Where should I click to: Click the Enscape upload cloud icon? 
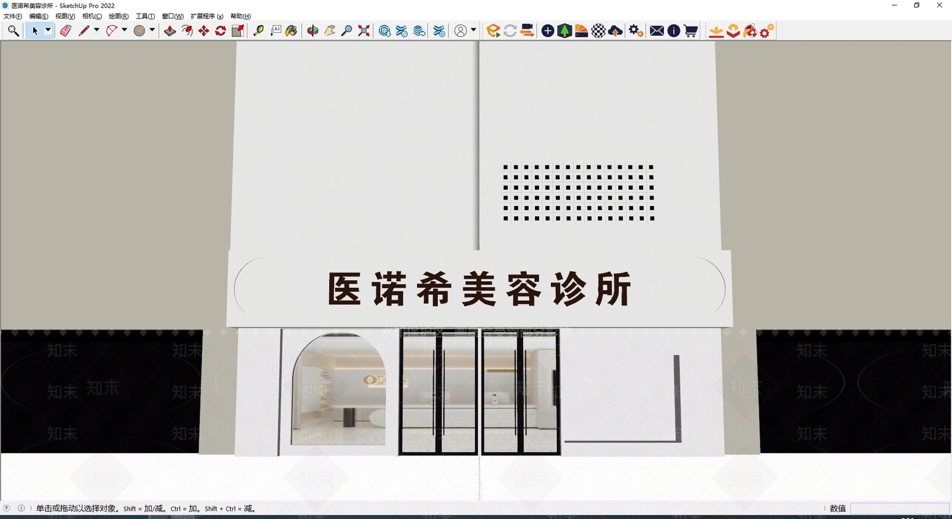[x=616, y=31]
